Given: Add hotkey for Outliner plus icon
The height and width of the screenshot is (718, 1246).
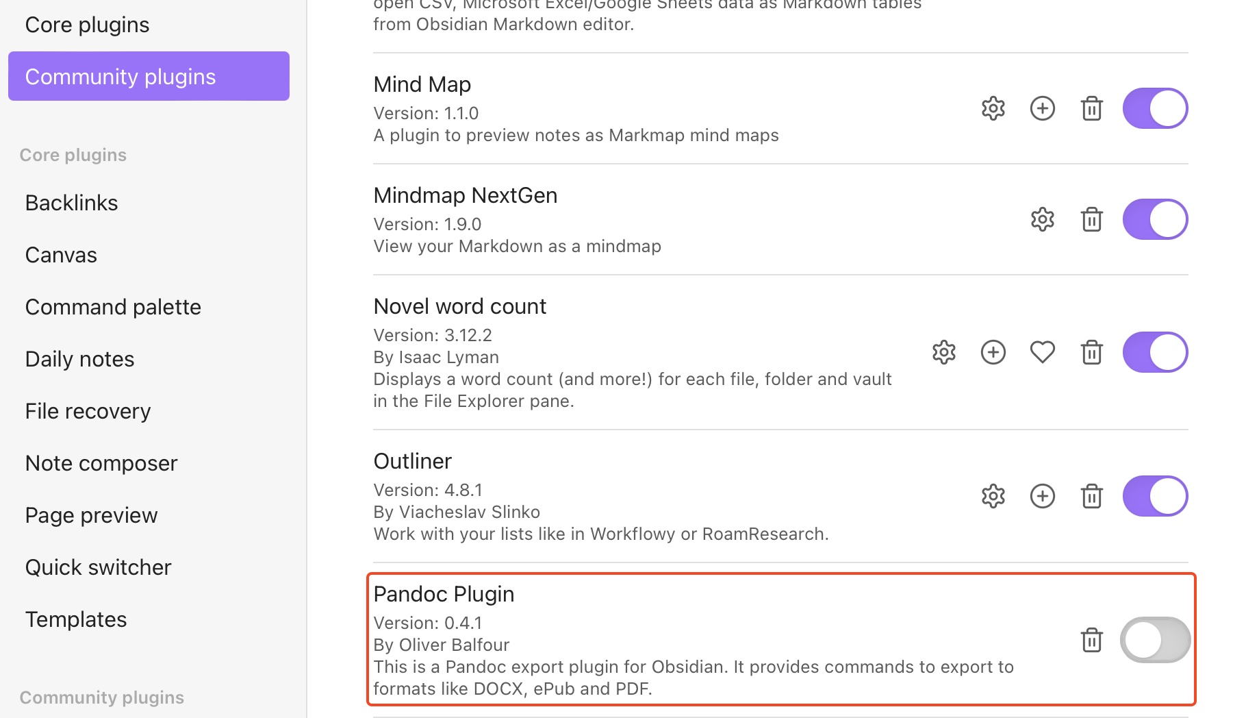Looking at the screenshot, I should 1042,496.
